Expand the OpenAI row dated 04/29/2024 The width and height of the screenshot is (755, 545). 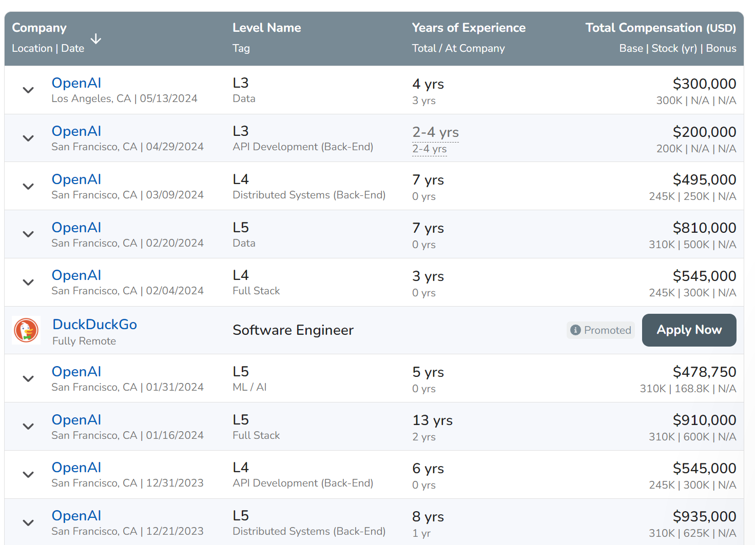tap(28, 138)
